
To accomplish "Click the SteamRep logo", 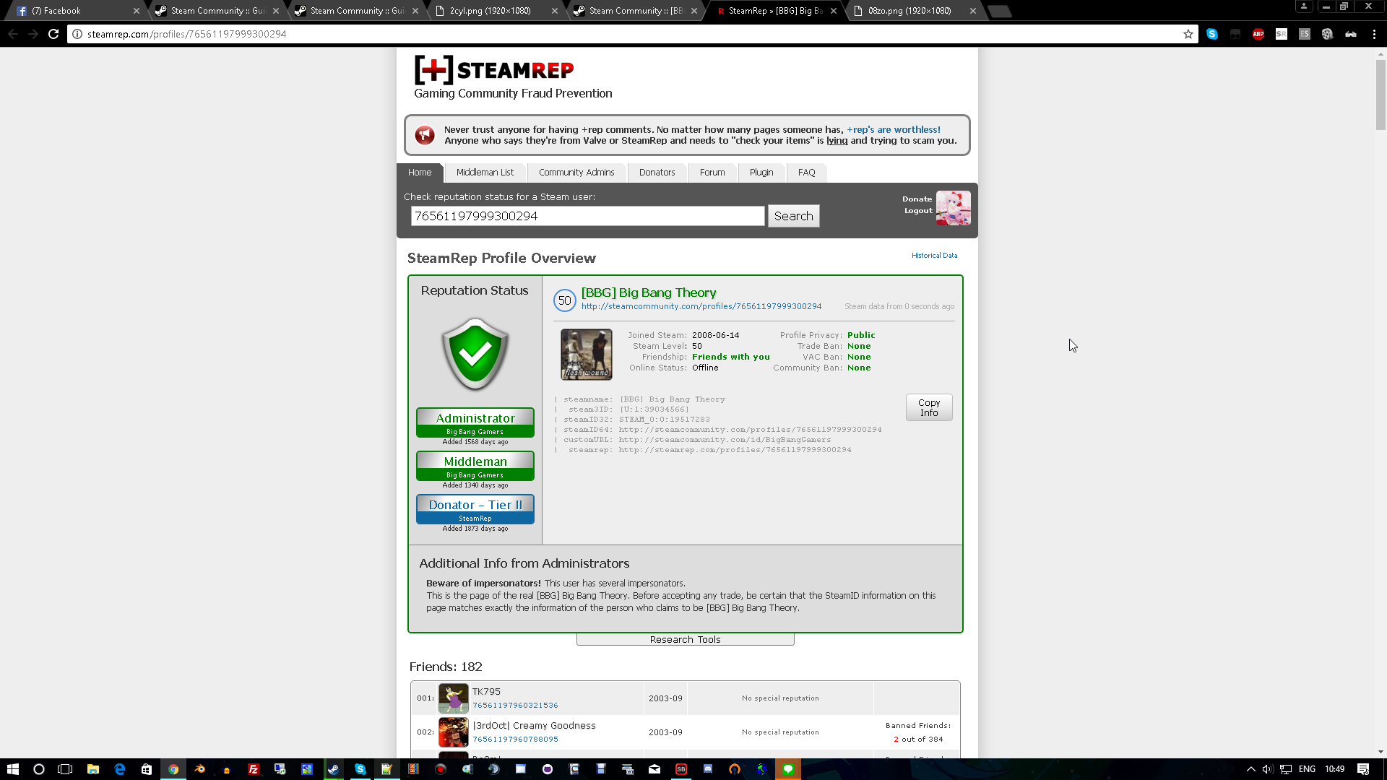I will (x=494, y=70).
